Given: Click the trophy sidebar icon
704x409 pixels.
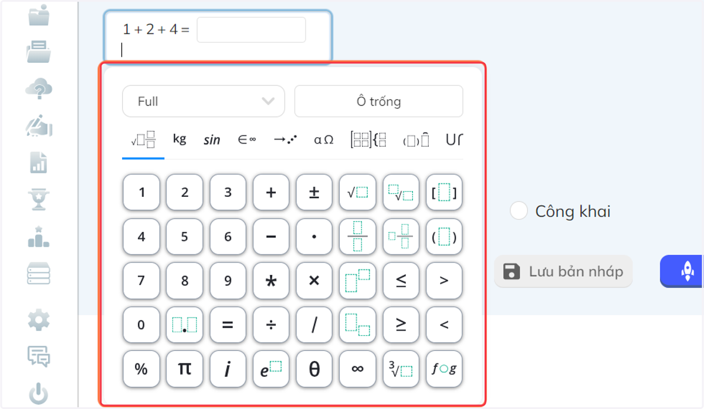Looking at the screenshot, I should tap(39, 199).
